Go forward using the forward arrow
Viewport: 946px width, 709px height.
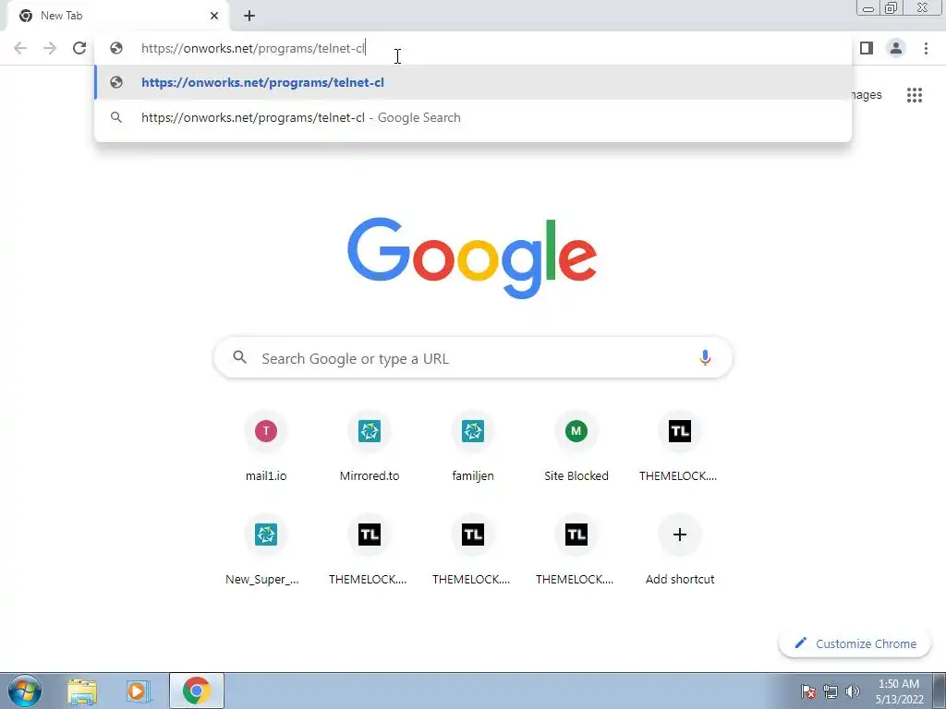tap(50, 48)
